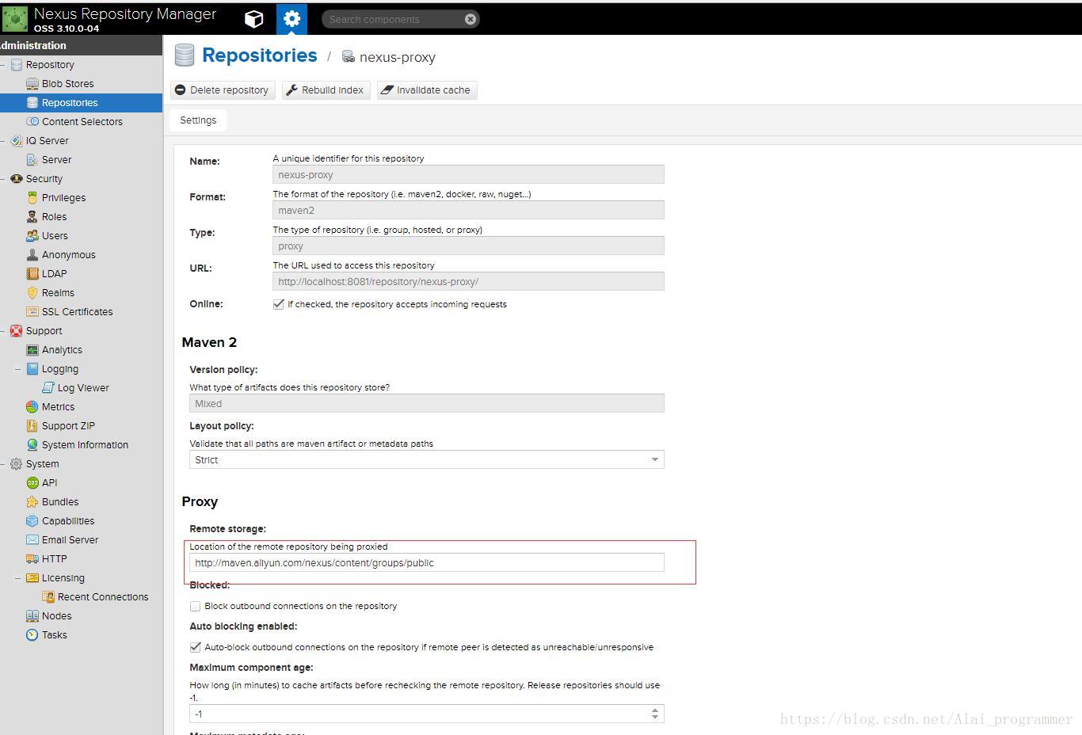Open Logging in the sidebar
Image resolution: width=1082 pixels, height=735 pixels.
pos(59,368)
